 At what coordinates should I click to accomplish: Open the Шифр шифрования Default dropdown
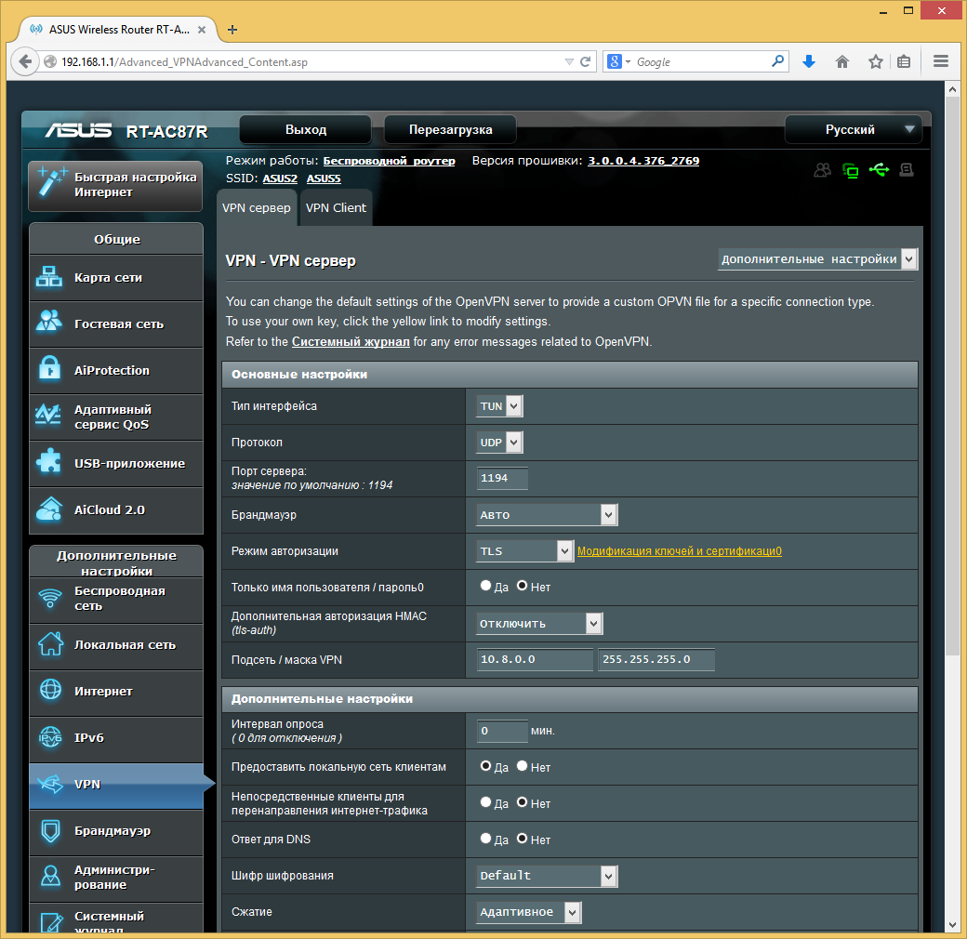coord(547,876)
